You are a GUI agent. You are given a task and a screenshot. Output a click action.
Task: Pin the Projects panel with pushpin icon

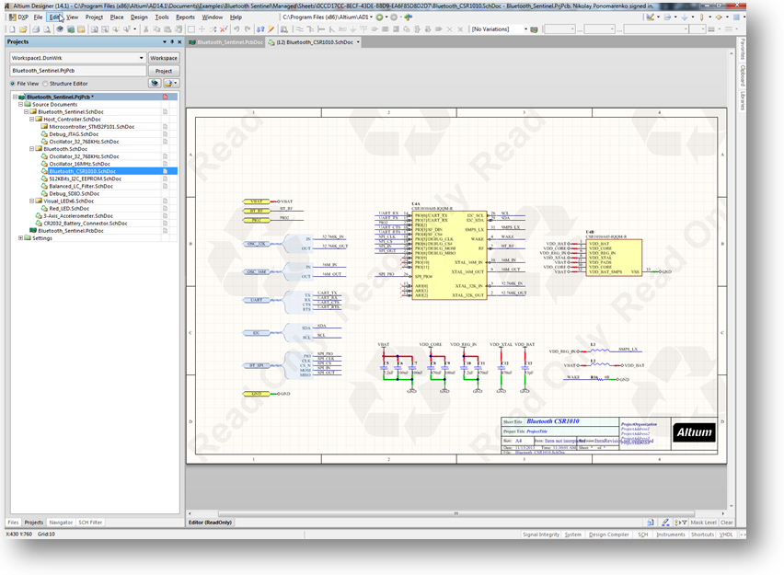(x=172, y=42)
